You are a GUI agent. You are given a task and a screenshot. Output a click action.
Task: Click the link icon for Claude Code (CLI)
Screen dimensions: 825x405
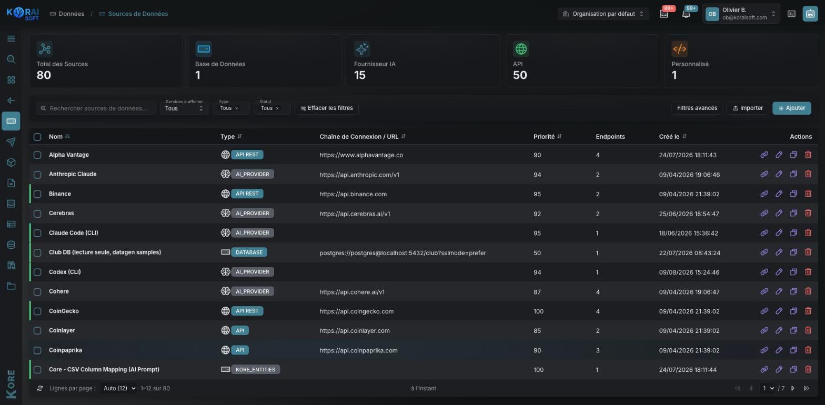(764, 232)
